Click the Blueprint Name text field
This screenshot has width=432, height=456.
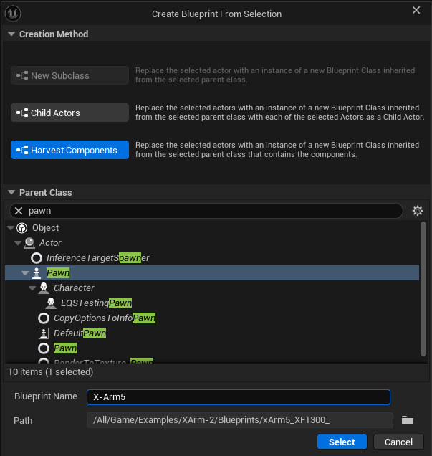[x=238, y=397]
